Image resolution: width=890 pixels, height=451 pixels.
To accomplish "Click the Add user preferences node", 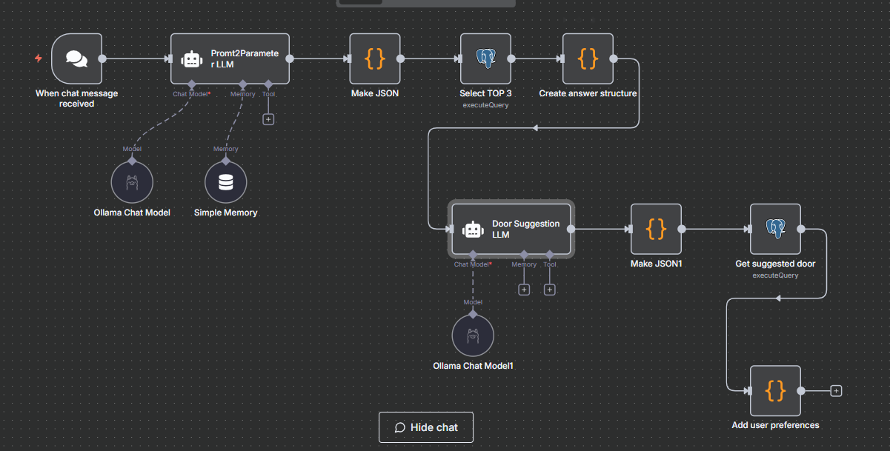I will [x=775, y=391].
